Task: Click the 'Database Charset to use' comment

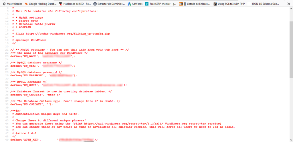Action: pyautogui.click(x=61, y=91)
